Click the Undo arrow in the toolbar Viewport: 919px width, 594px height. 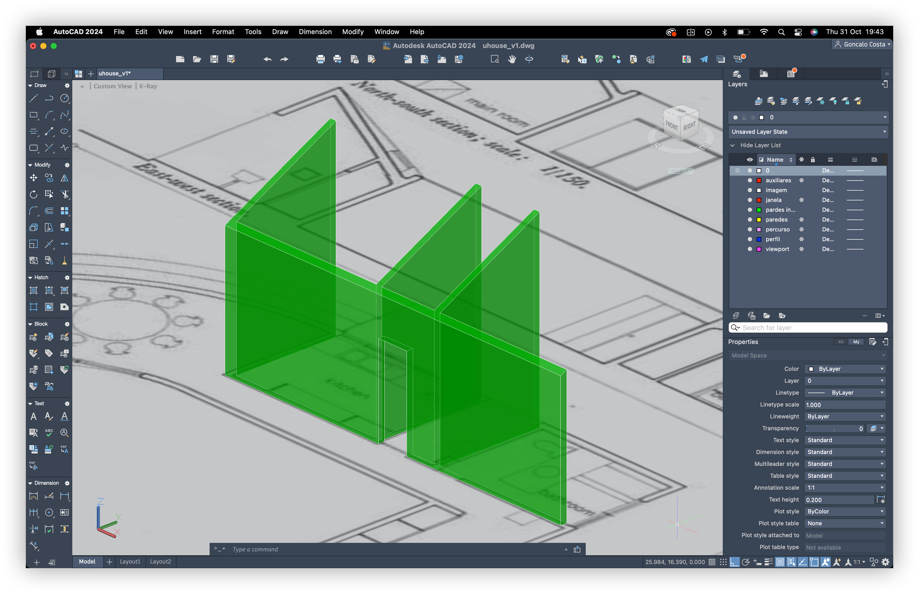tap(267, 59)
